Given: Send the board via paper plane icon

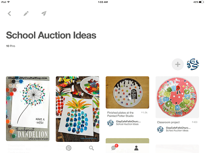Looking at the screenshot, I should [x=44, y=14].
